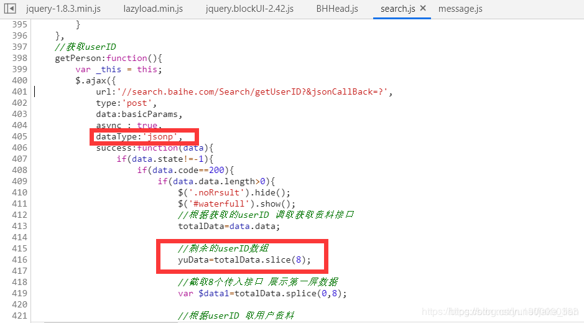The height and width of the screenshot is (323, 584).
Task: Close the search.js tab
Action: pyautogui.click(x=423, y=8)
